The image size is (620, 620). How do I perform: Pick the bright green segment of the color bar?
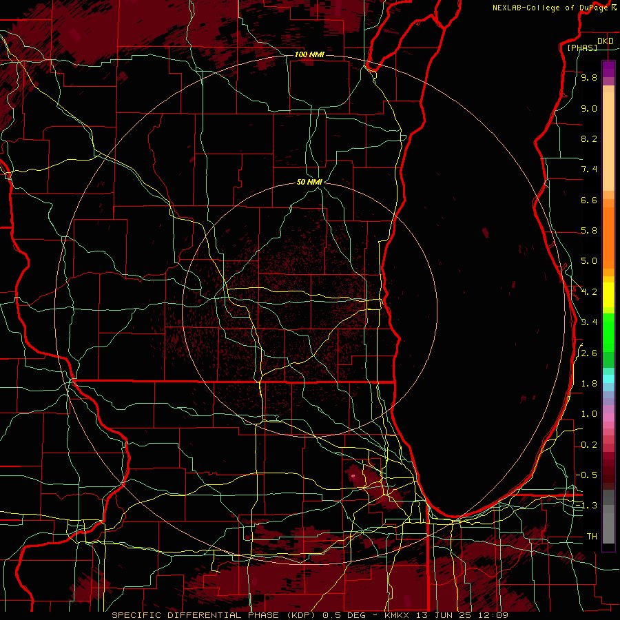tap(608, 333)
